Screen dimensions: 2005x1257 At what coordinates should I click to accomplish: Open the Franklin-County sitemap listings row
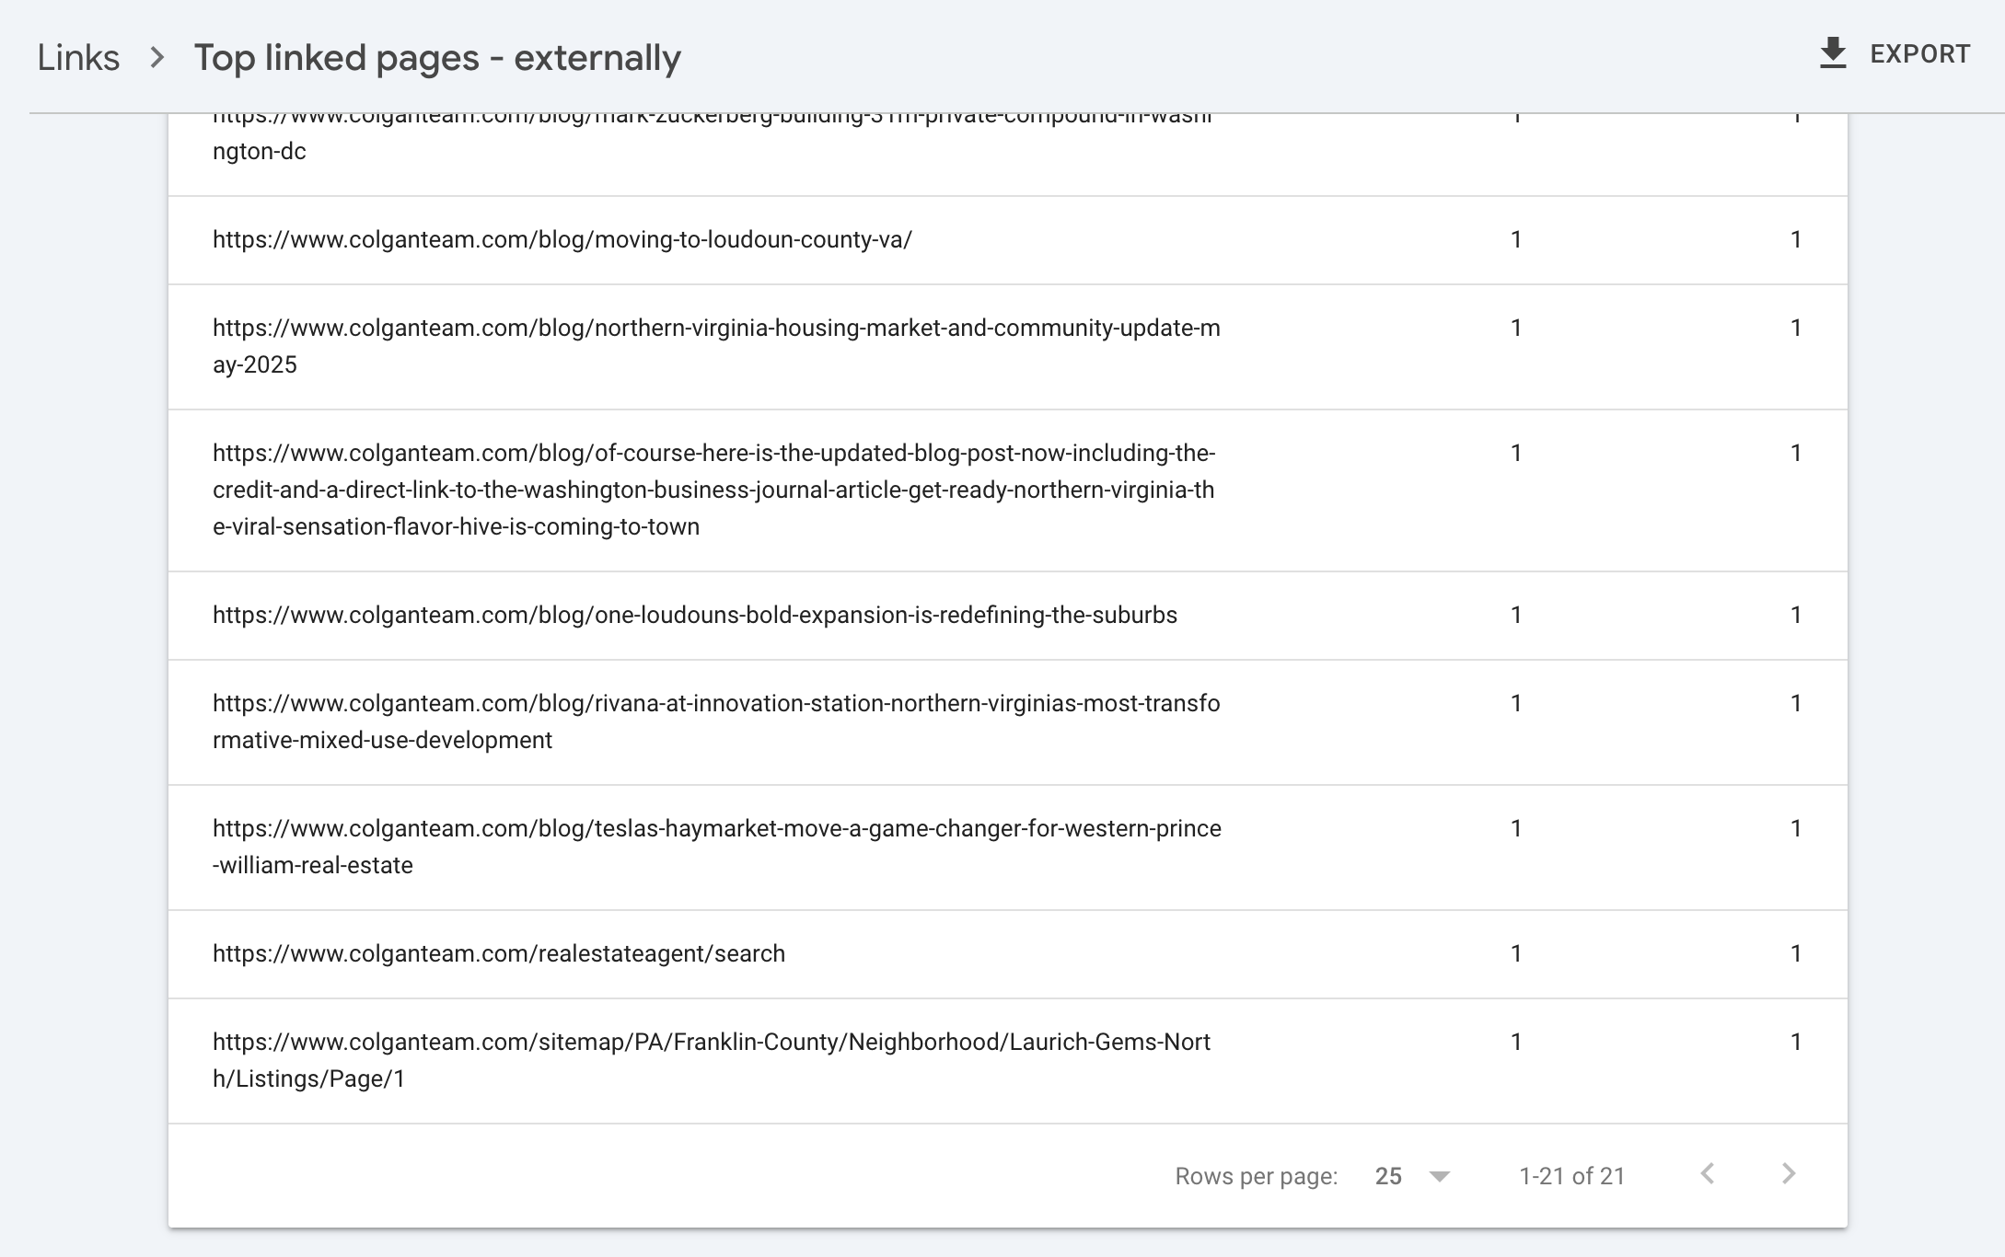711,1060
